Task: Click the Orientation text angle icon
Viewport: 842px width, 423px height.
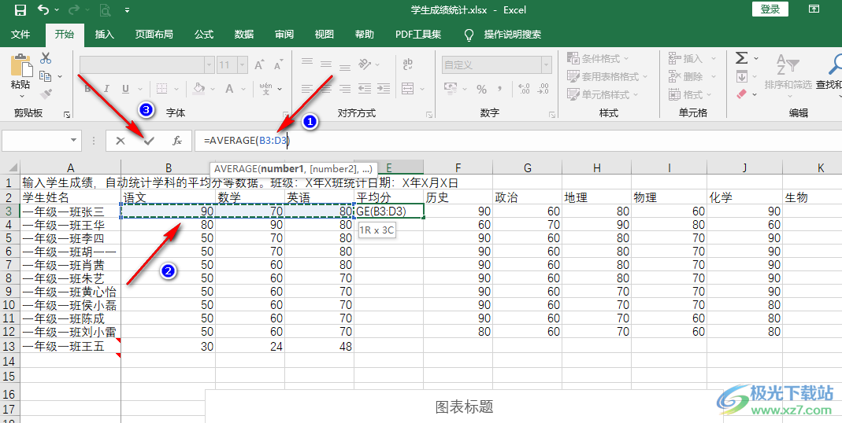Action: 365,64
